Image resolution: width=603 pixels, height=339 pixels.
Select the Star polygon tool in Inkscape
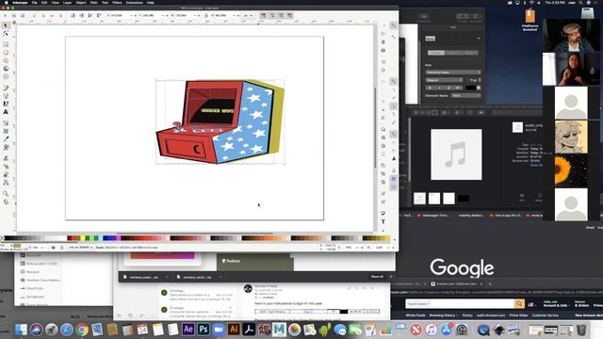6,60
